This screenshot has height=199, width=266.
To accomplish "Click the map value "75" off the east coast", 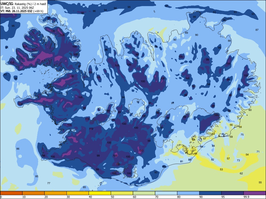I will [242, 135].
